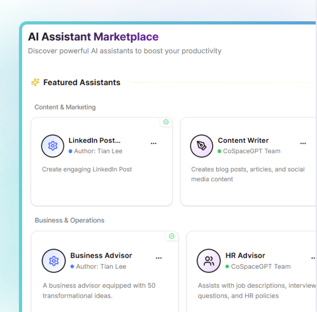Click 'Author: Tian Lee' under Business Advisor
The width and height of the screenshot is (317, 312).
[101, 267]
